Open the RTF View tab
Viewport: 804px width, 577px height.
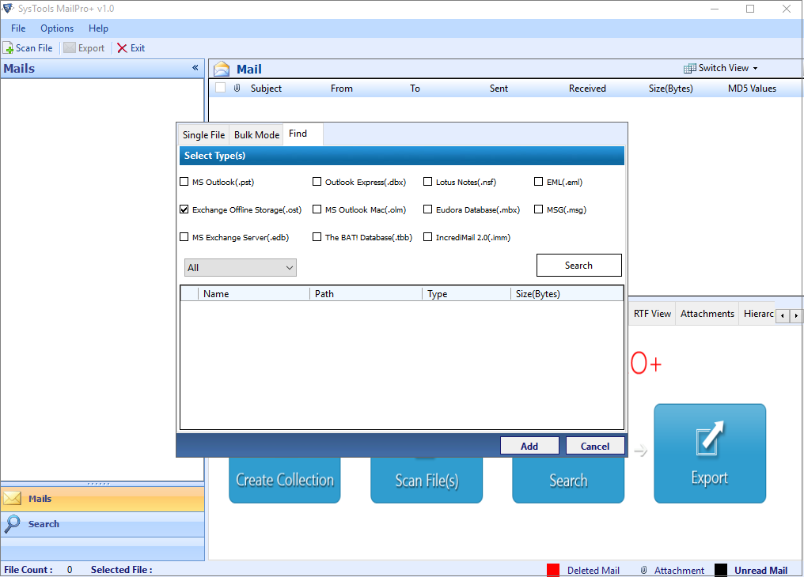click(652, 313)
